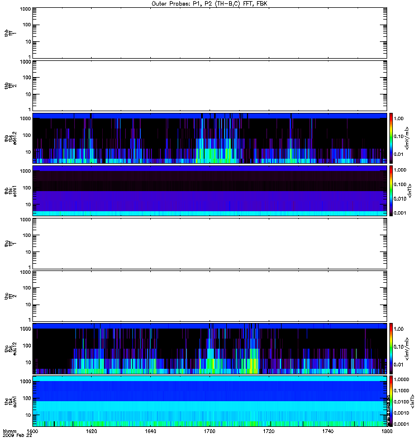Click the 10 tick of thc fff 1 panel
Viewport: 419px width, 447px height.
[28, 253]
